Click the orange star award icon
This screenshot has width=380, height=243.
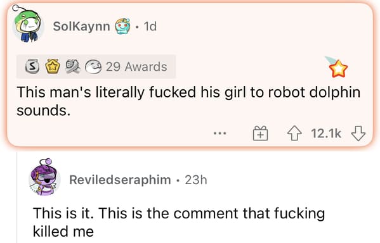click(x=338, y=69)
